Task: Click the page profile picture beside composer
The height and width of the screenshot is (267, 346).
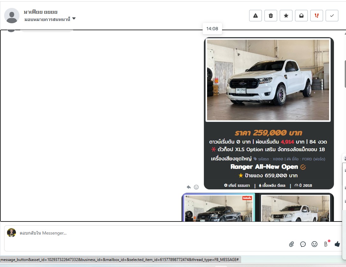Action: point(11,233)
